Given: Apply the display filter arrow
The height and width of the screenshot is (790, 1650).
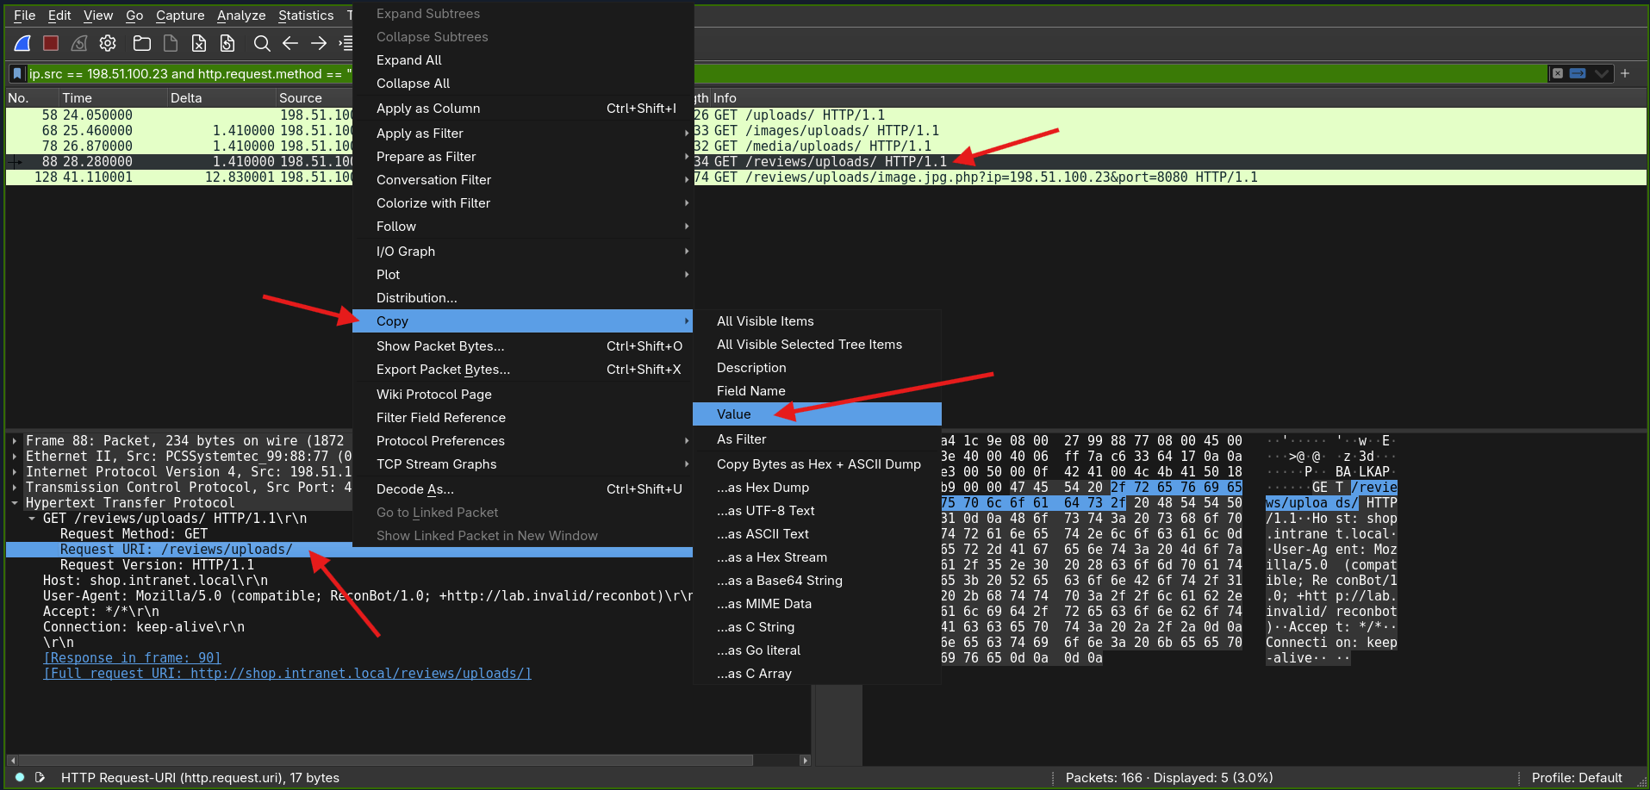Looking at the screenshot, I should (1578, 74).
